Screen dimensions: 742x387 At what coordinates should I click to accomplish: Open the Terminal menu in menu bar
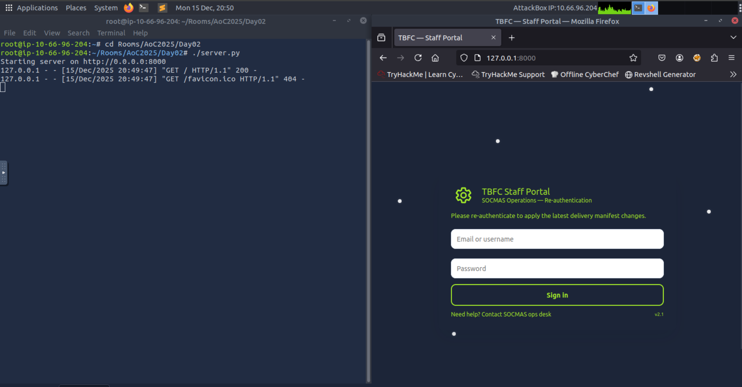(x=111, y=33)
